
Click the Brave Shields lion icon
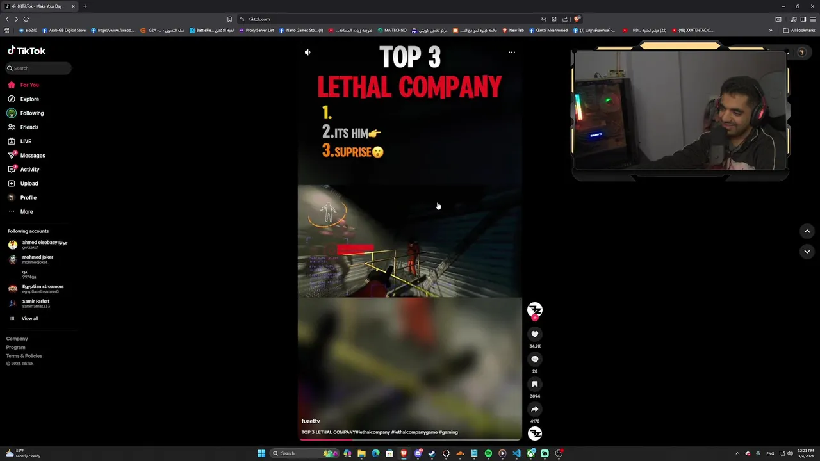pos(577,19)
